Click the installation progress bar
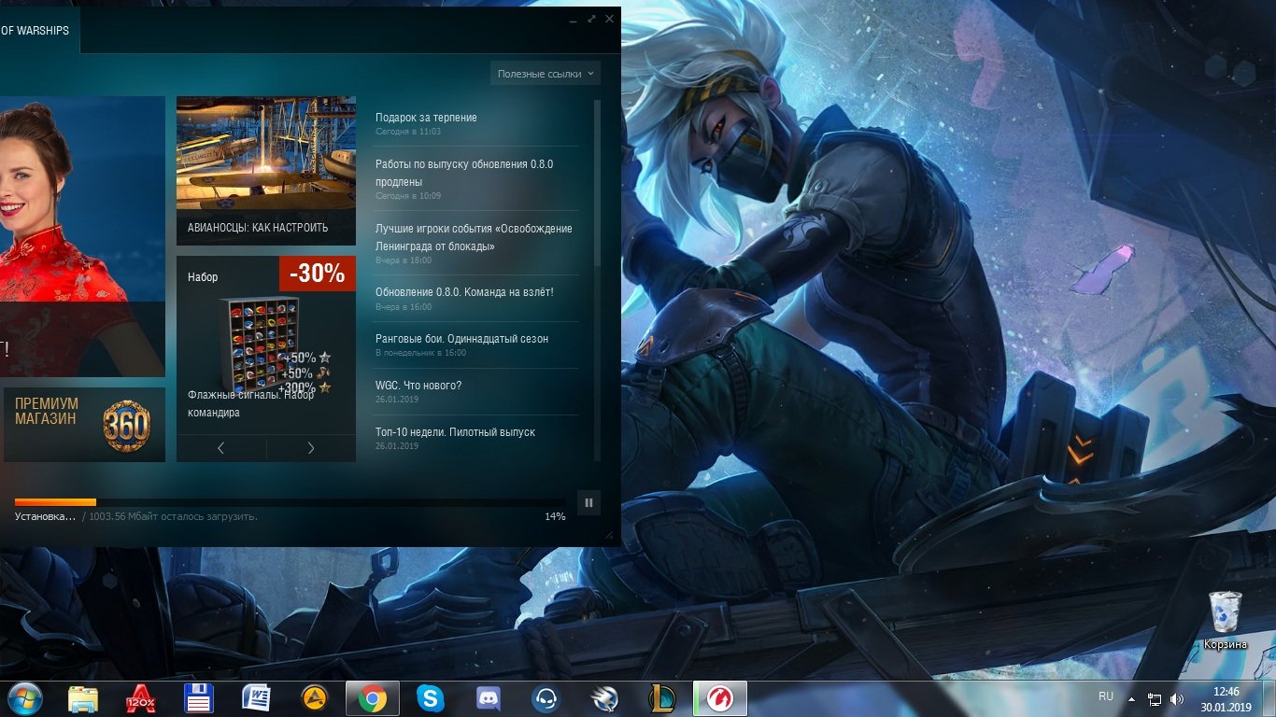The height and width of the screenshot is (717, 1276). pyautogui.click(x=290, y=502)
